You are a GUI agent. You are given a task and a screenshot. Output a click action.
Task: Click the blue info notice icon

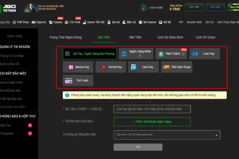(67, 95)
